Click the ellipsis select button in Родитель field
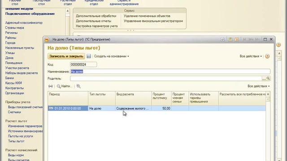This screenshot has width=287, height=161. click(264, 79)
